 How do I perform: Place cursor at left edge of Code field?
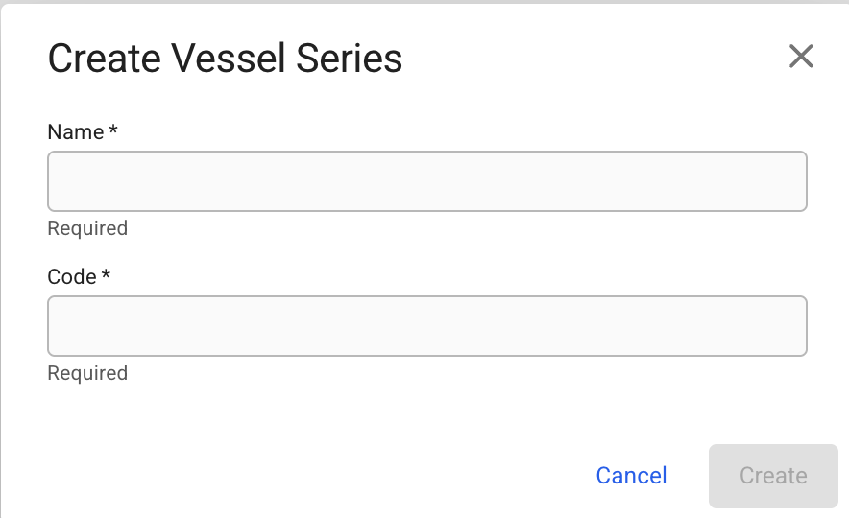[58, 326]
